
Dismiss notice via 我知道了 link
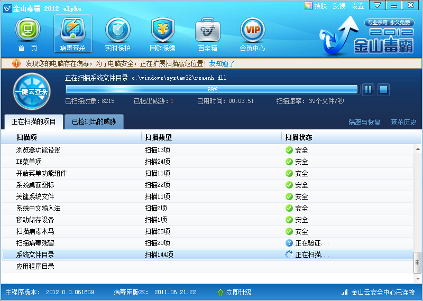click(x=222, y=63)
